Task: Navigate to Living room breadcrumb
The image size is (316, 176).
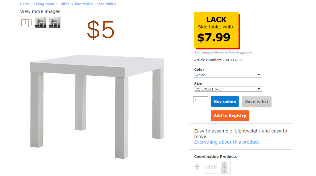Action: [x=44, y=4]
